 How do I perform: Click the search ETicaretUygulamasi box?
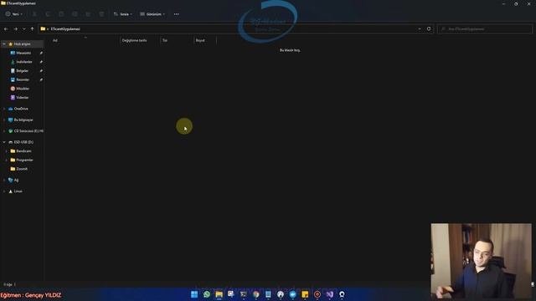tap(484, 29)
